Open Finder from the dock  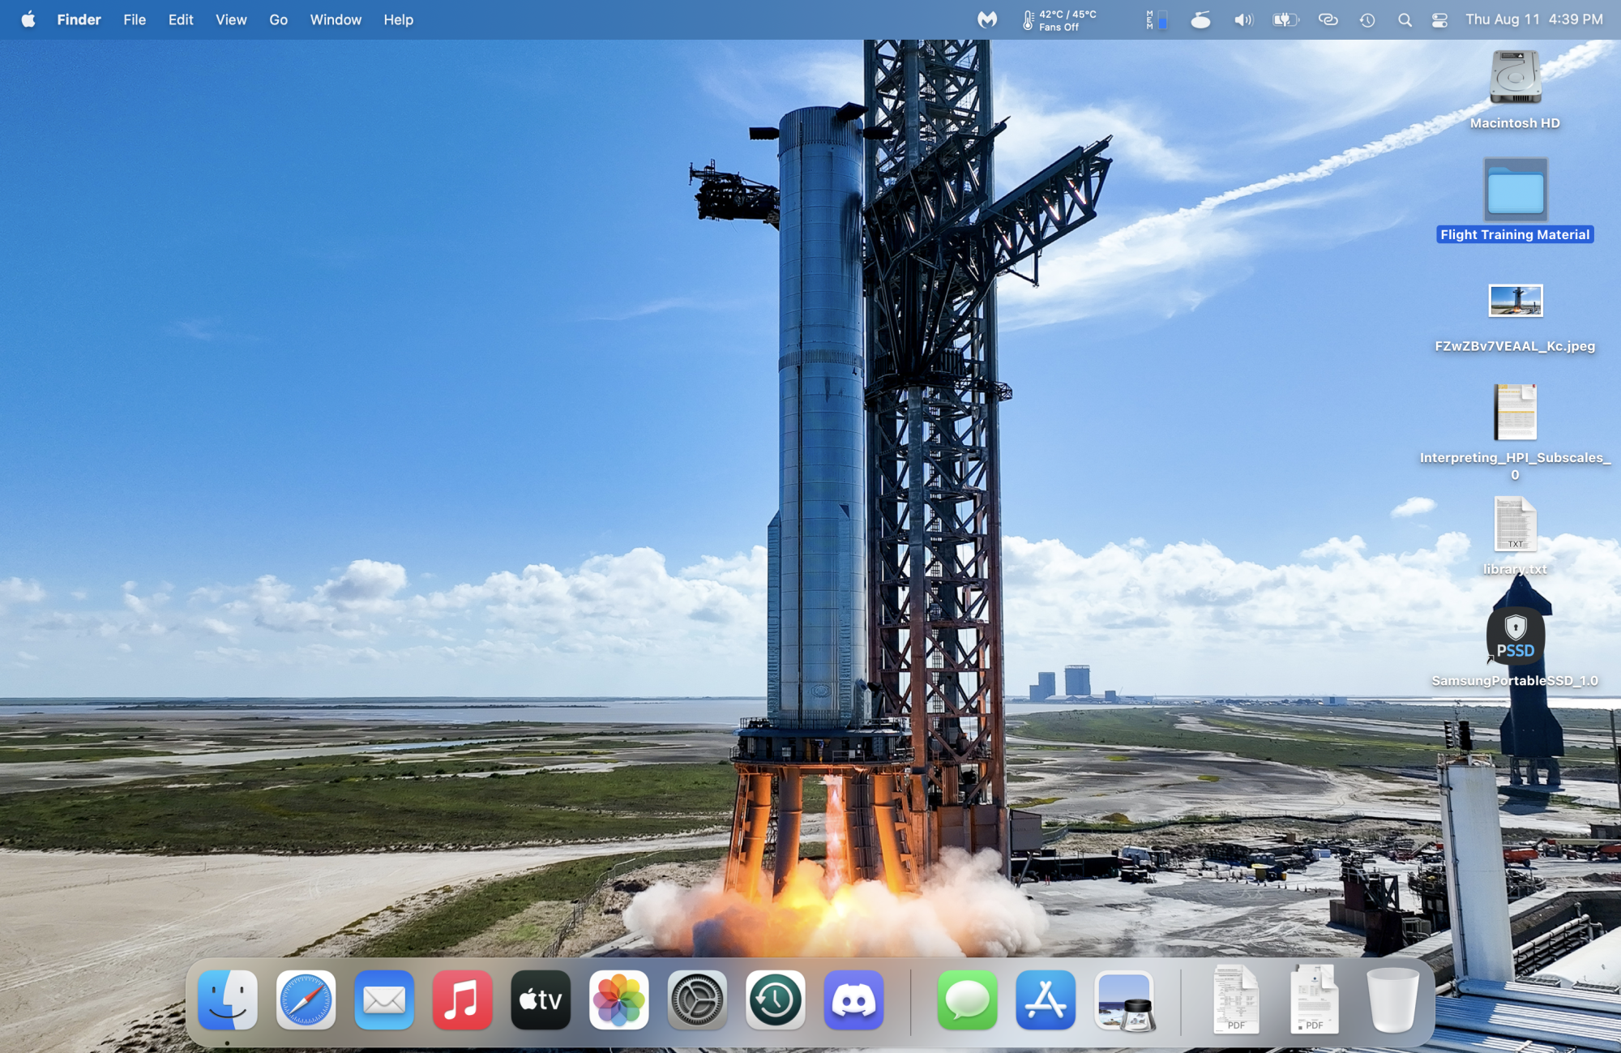(228, 999)
